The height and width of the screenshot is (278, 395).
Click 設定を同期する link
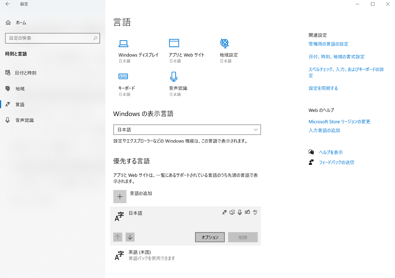pyautogui.click(x=323, y=88)
